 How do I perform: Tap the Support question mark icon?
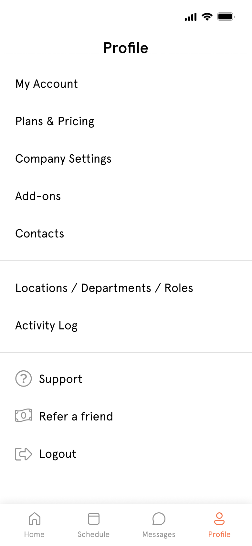[x=24, y=378]
